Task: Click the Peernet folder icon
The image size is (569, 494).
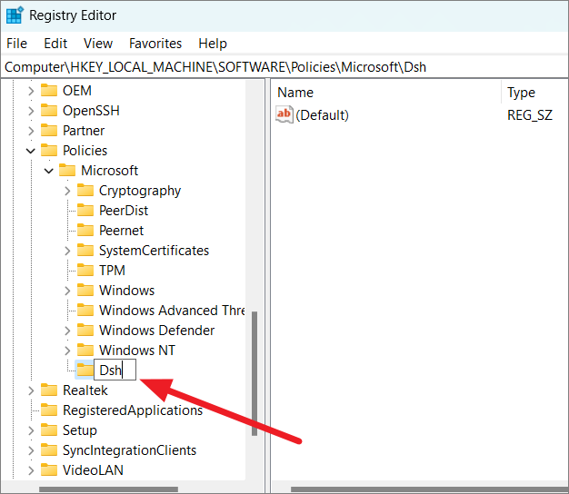Action: tap(85, 230)
